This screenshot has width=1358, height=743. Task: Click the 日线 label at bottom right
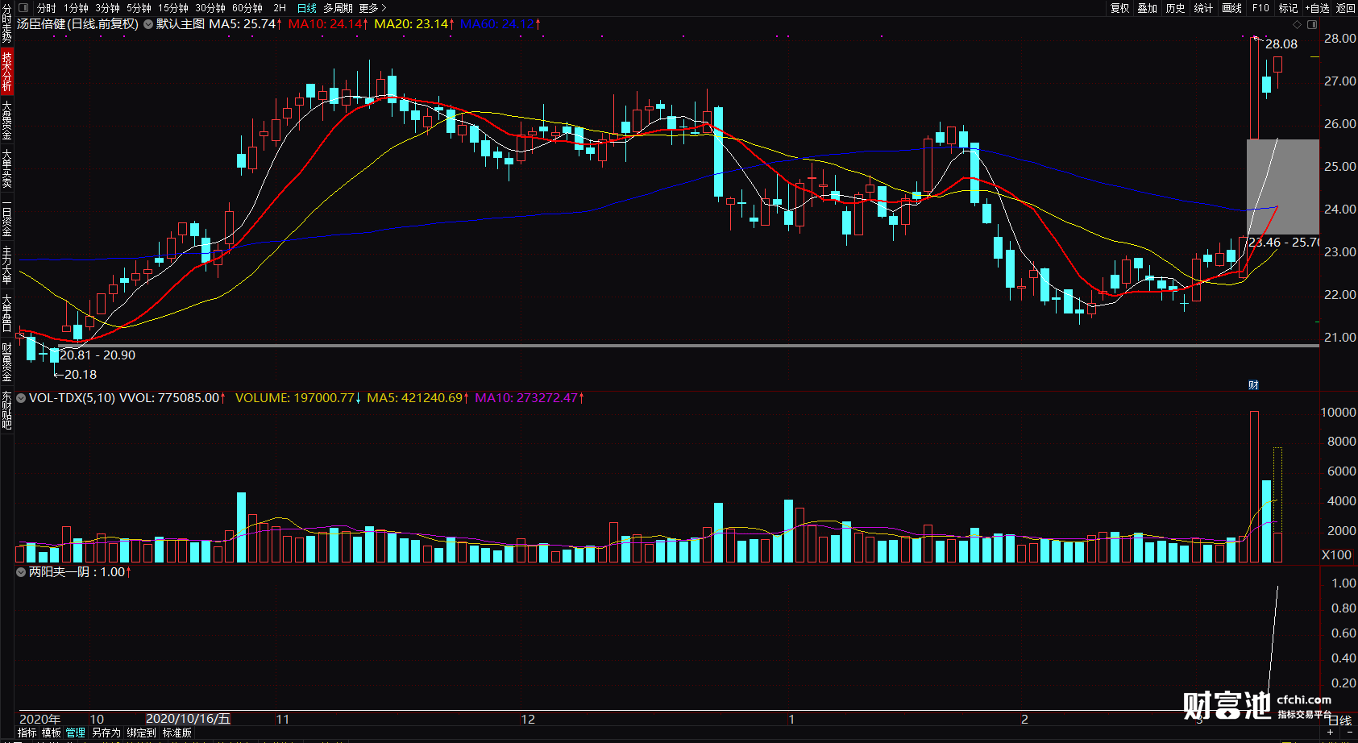[1340, 720]
